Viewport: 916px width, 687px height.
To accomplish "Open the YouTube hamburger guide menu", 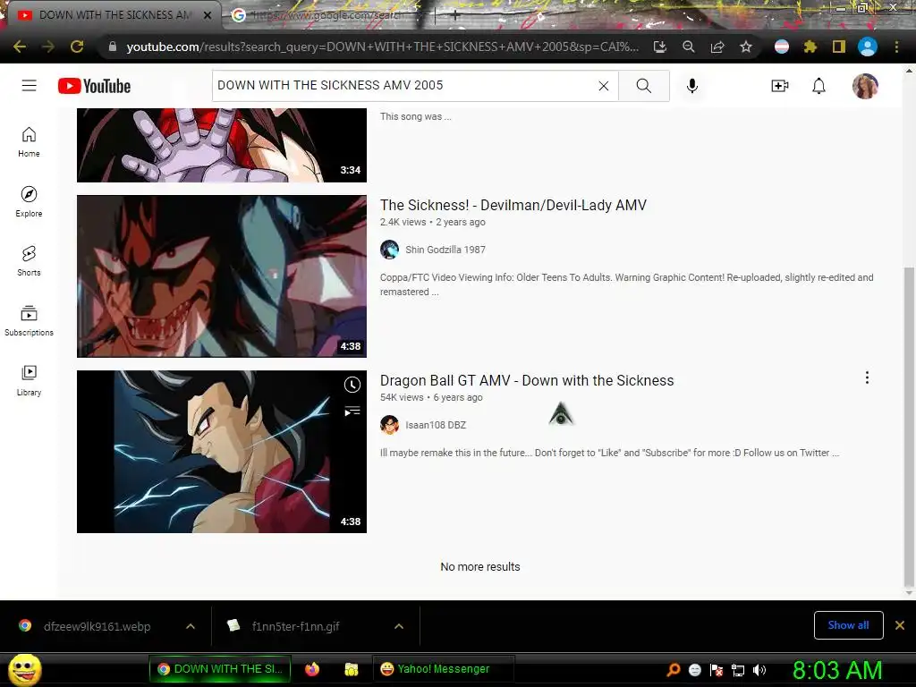I will 30,86.
